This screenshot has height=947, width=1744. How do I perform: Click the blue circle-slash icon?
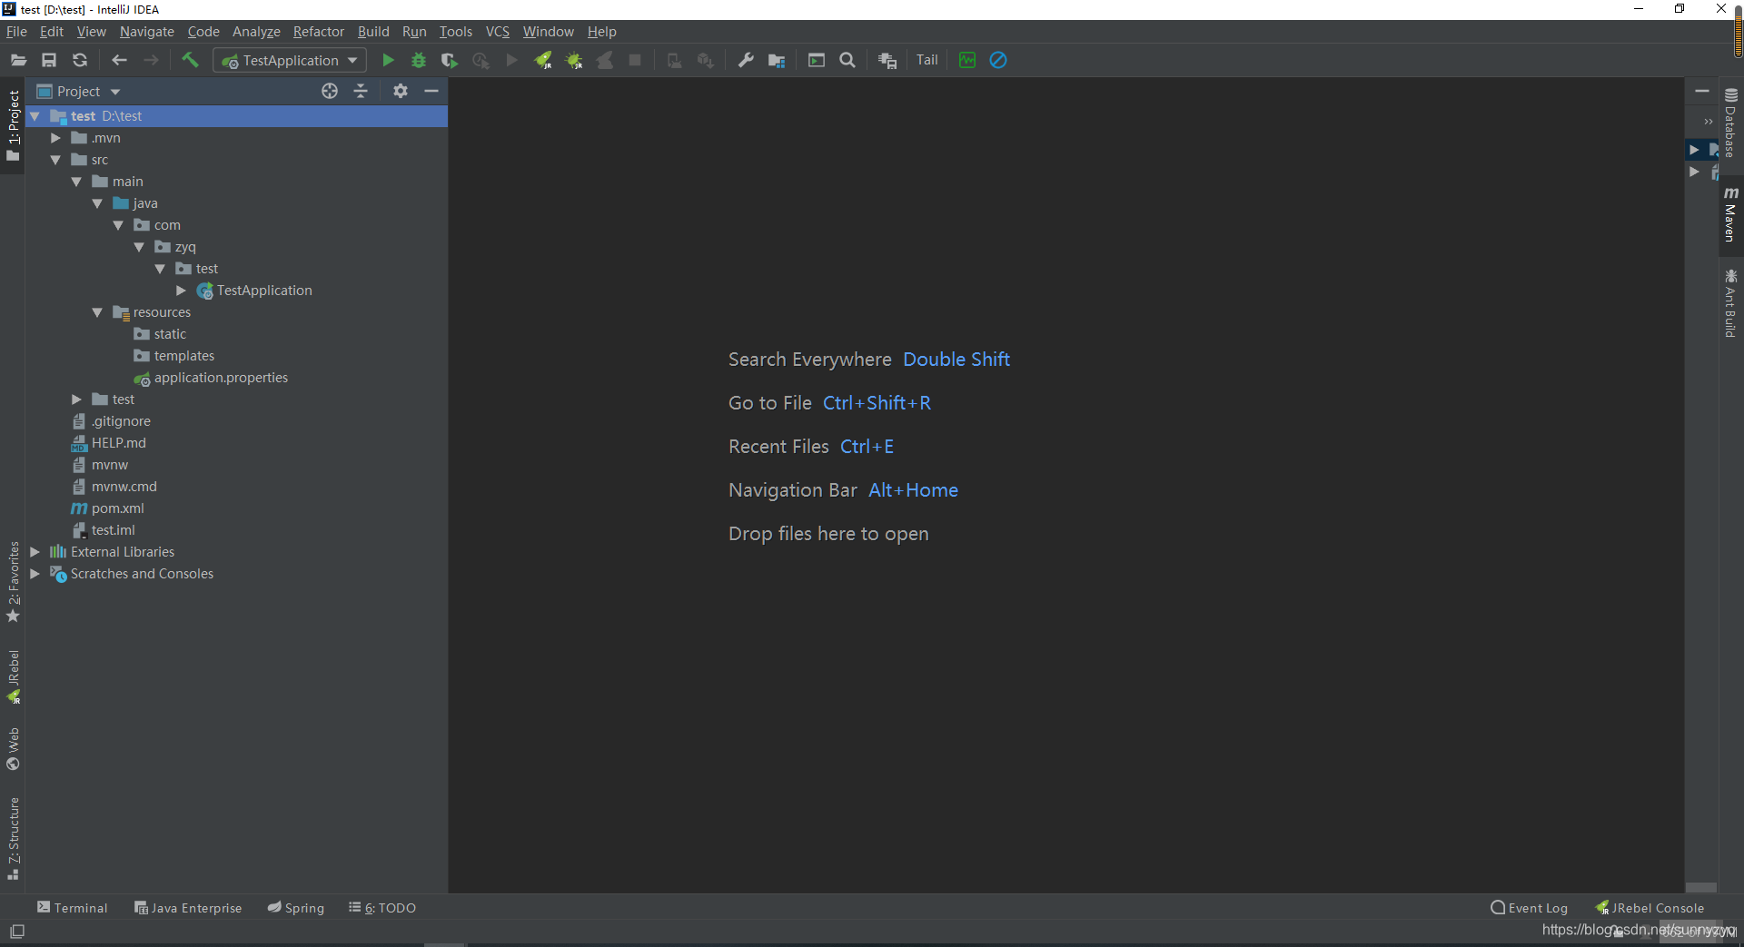tap(998, 60)
